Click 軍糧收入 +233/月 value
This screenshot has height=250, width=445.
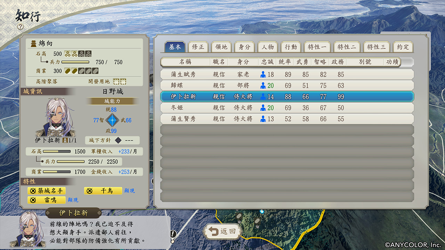coord(127,152)
